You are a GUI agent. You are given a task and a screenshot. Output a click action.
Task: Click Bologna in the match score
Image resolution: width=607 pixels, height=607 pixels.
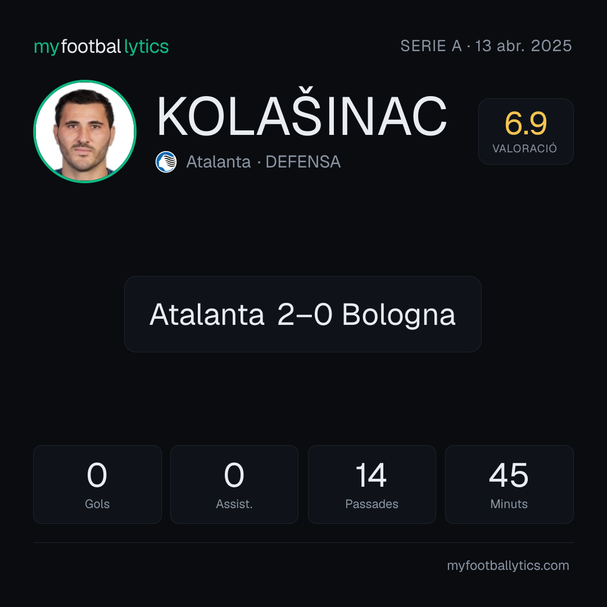398,315
